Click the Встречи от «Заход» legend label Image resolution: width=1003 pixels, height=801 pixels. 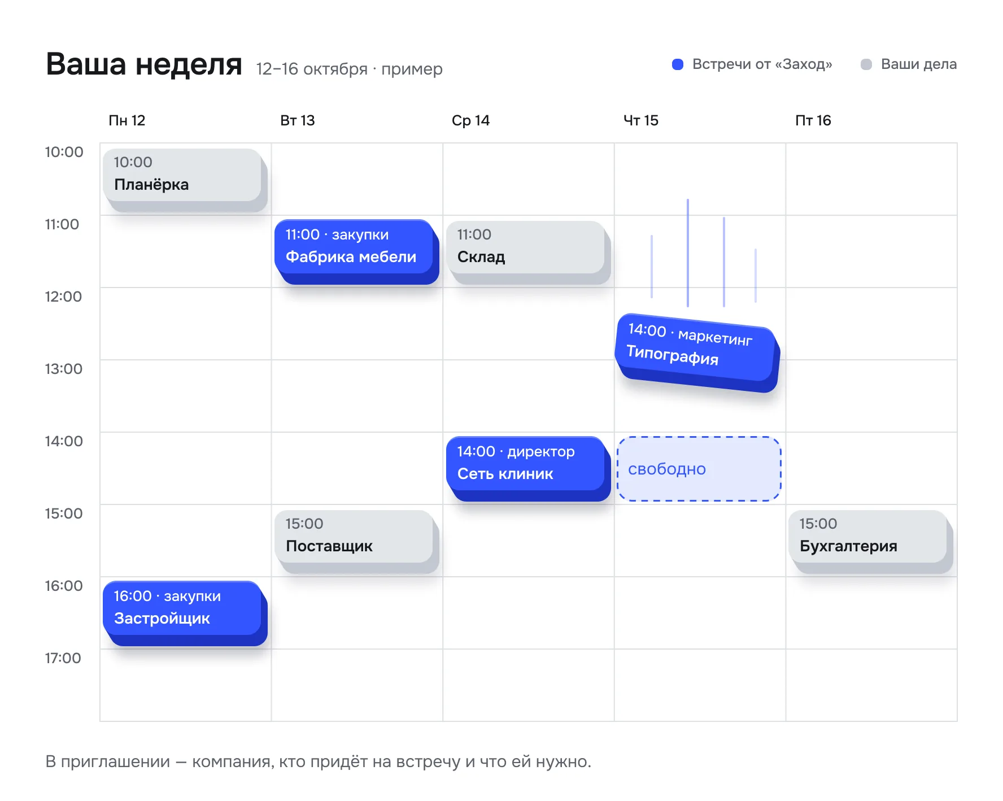point(762,64)
